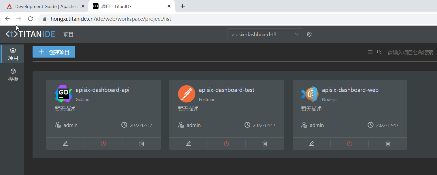Delete the apisix-dashboard-web project

coord(388,143)
